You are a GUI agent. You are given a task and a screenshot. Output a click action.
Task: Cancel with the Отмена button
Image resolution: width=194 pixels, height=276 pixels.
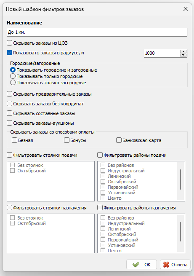click(175, 264)
